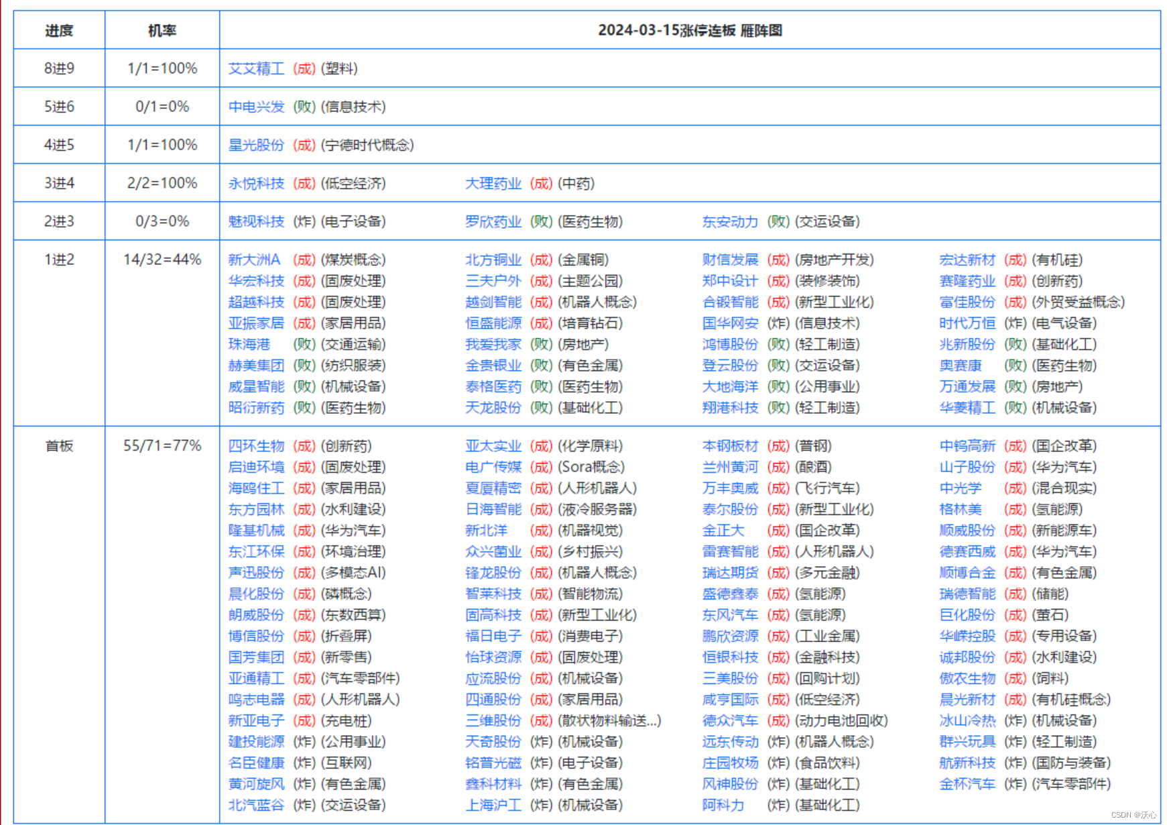Viewport: 1167px width, 825px height.
Task: Open the 庄园牧场 link
Action: click(x=730, y=763)
